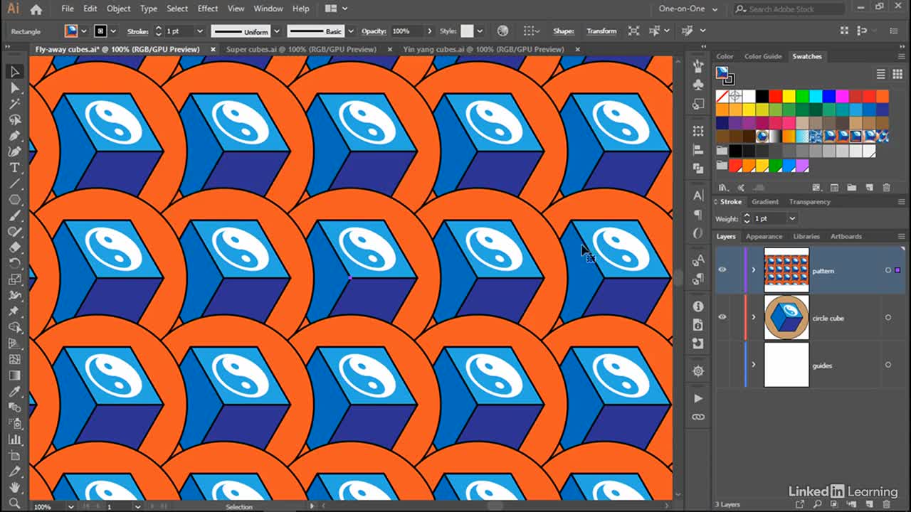Activate the Type tool
Screen dimensions: 911x512
[x=15, y=168]
